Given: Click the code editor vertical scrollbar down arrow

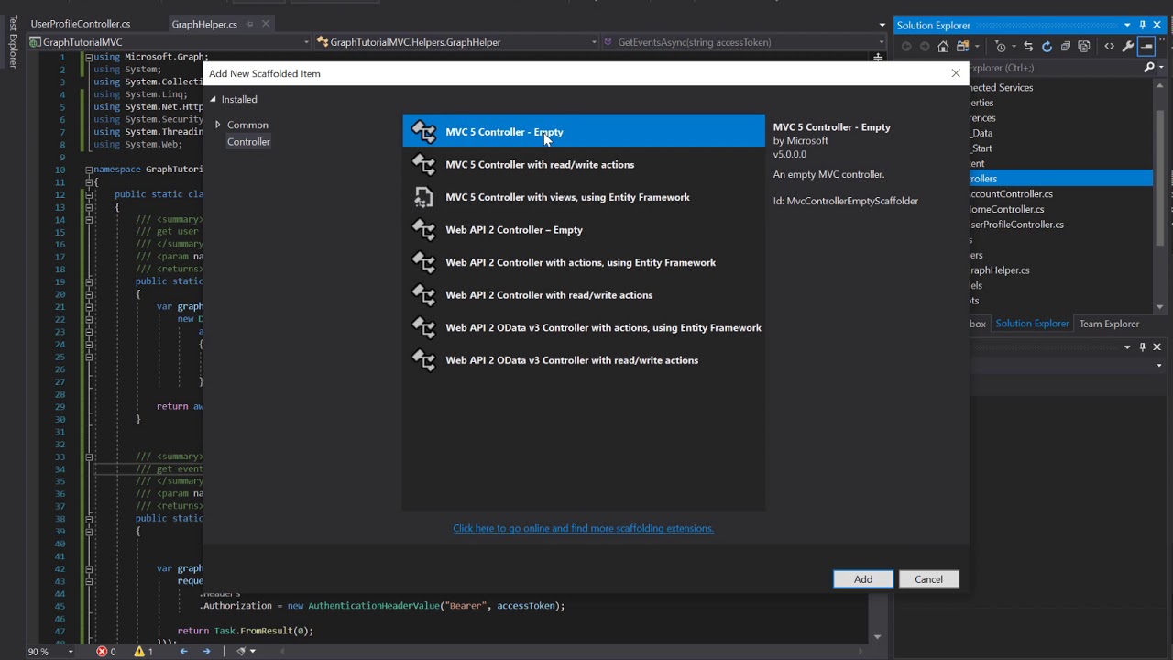Looking at the screenshot, I should 877,636.
